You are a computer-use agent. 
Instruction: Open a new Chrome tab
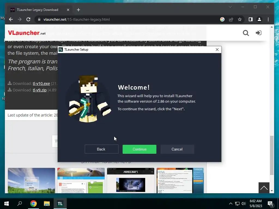click(78, 10)
